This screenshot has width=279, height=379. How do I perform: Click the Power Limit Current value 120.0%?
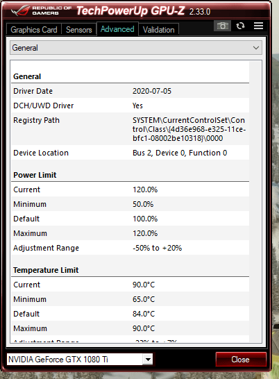(145, 189)
